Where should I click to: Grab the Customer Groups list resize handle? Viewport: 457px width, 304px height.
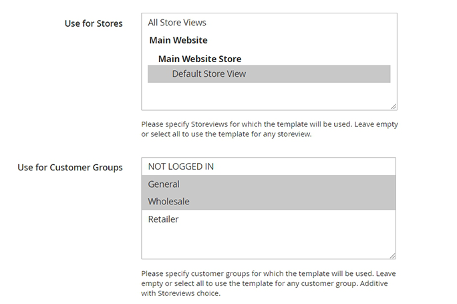(393, 255)
